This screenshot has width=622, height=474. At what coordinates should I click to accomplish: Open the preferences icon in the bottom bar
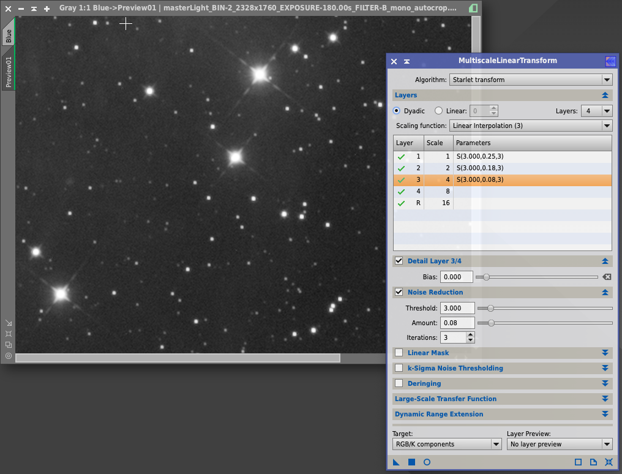pos(578,462)
